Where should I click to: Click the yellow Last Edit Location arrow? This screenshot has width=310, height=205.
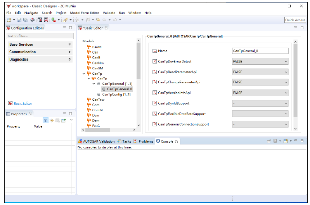coord(98,20)
